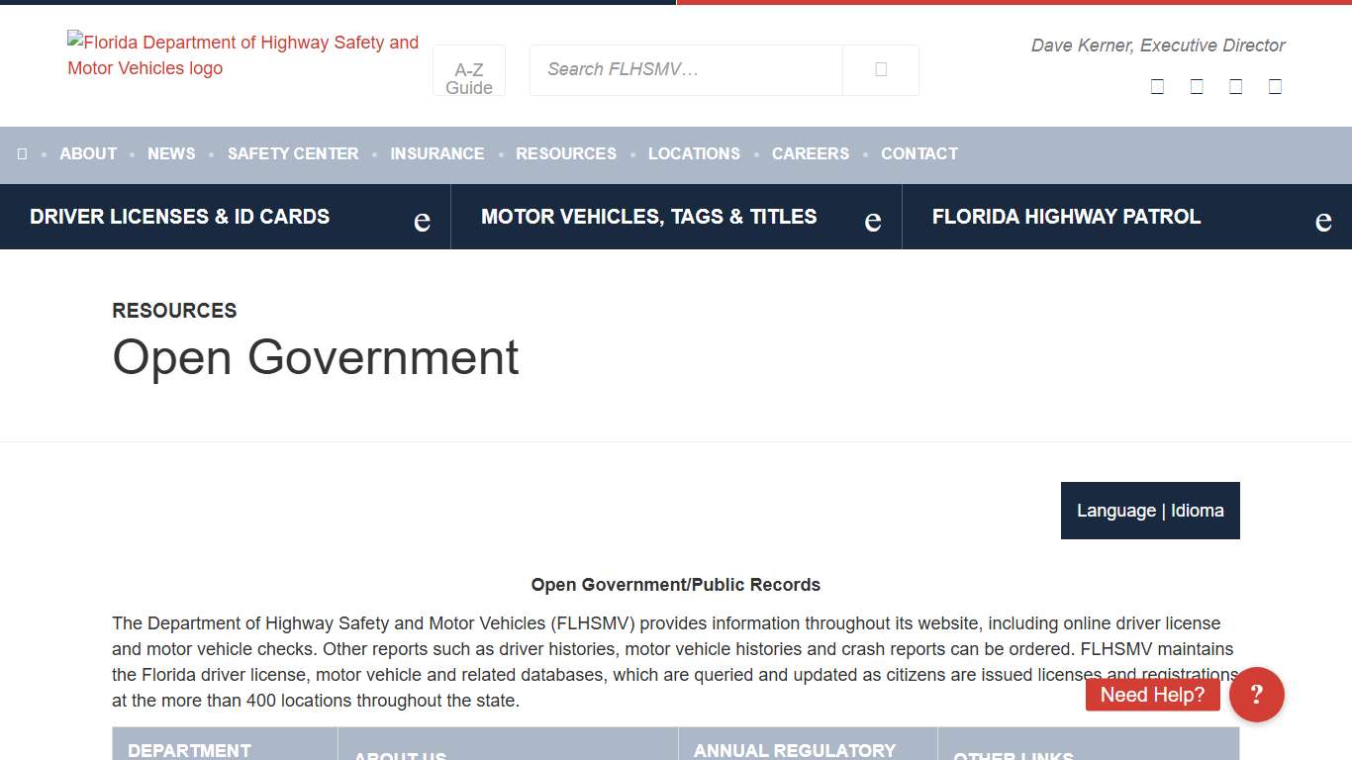Image resolution: width=1352 pixels, height=760 pixels.
Task: Click the Search FLHSMV input field
Action: tap(685, 69)
